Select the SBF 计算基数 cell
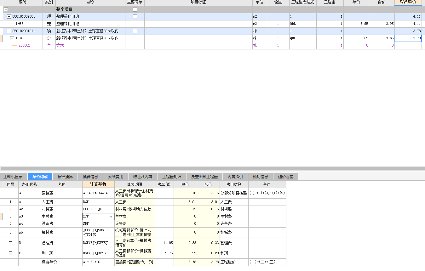Image resolution: width=425 pixels, height=271 pixels. tap(98, 224)
